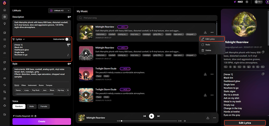Screen dimensions: 269x126
Task: Randomize Style with the dice icon
Action: click(69, 64)
